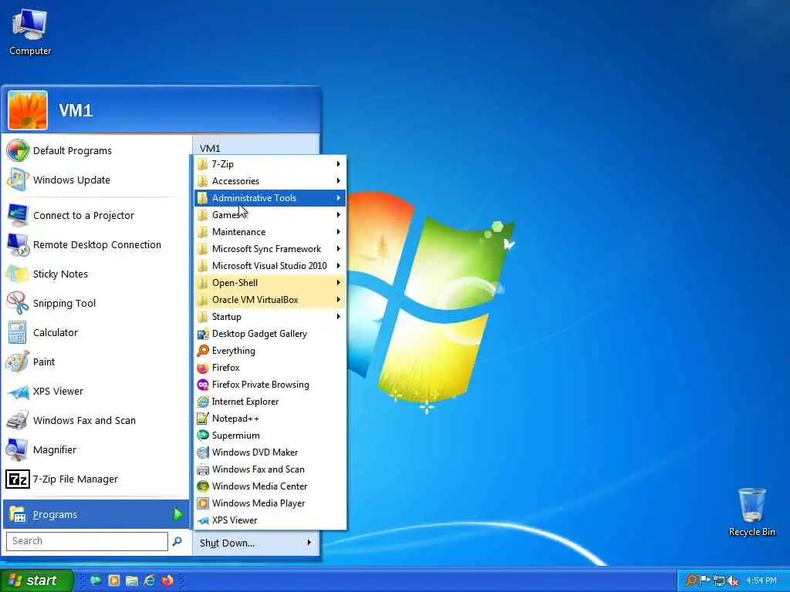Launch Windows Media Player from Programs list
Image resolution: width=790 pixels, height=592 pixels.
tap(270, 503)
